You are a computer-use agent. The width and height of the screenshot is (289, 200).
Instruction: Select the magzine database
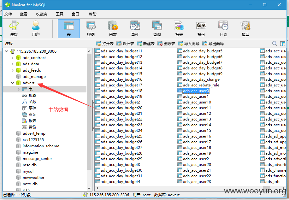click(x=30, y=152)
